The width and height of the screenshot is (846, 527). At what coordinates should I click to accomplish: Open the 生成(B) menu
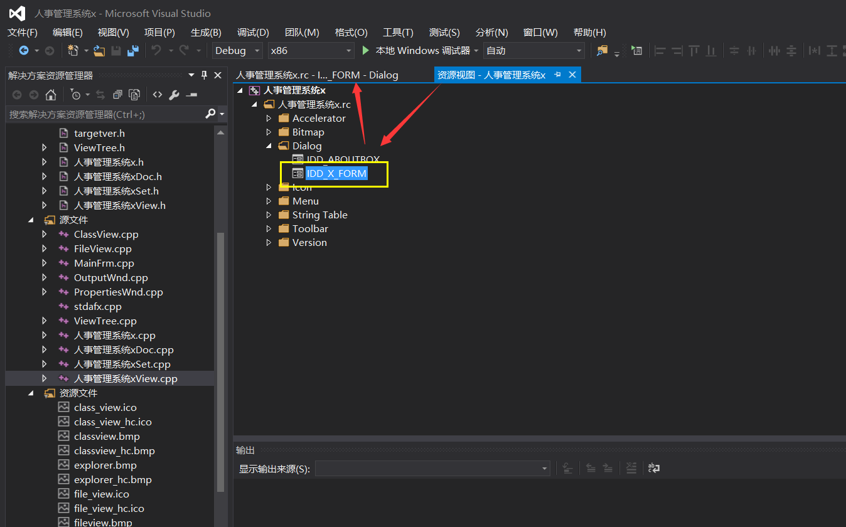tap(206, 32)
